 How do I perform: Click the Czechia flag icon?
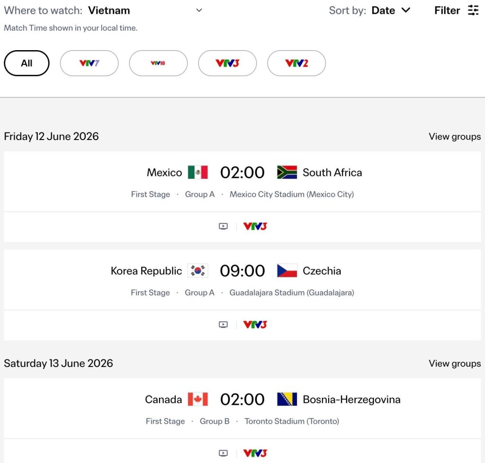point(287,271)
